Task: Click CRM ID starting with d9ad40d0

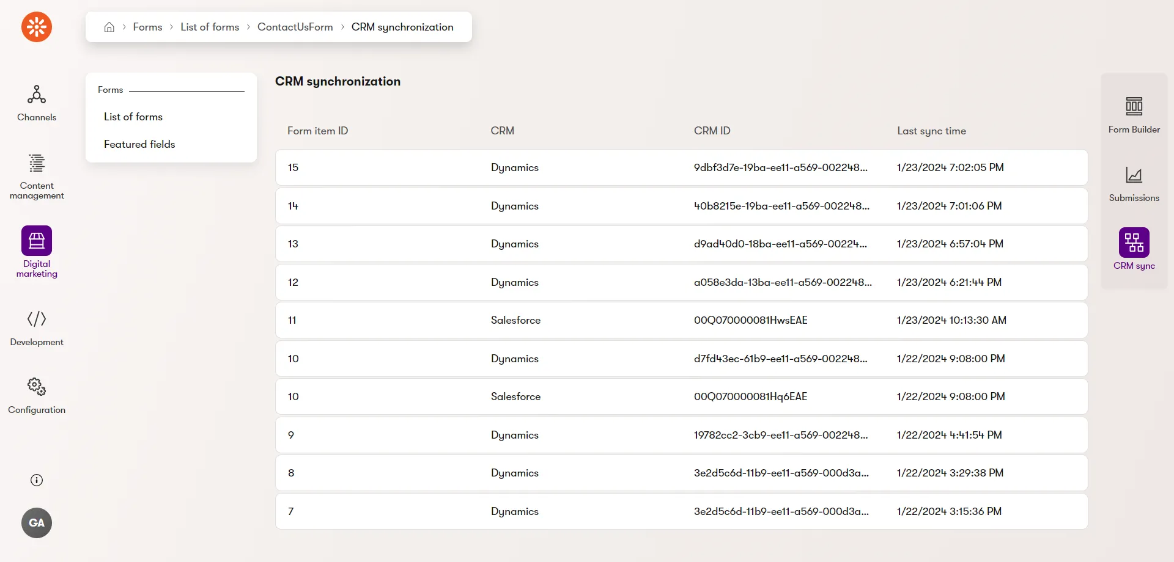Action: click(781, 244)
